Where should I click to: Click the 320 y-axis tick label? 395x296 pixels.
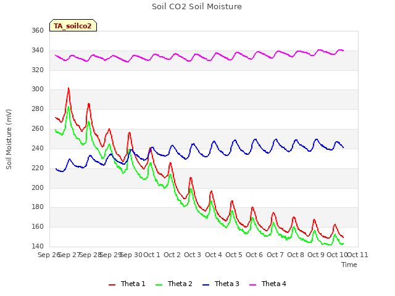[38, 70]
